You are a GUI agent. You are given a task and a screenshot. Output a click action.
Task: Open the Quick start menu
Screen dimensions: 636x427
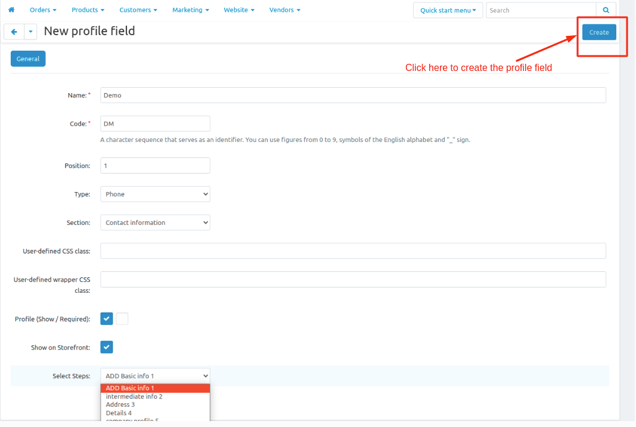[448, 10]
